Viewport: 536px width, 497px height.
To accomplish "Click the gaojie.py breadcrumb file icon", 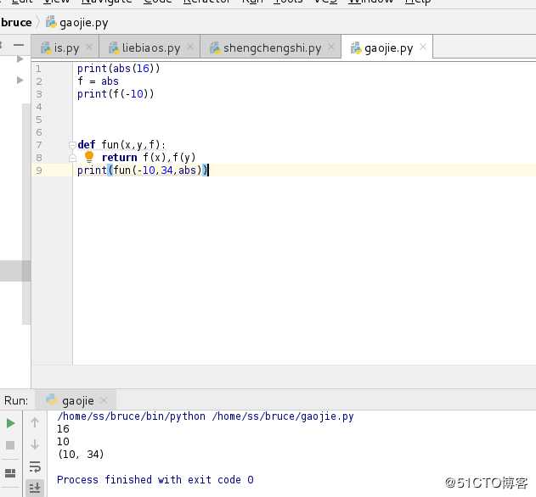I will (51, 22).
